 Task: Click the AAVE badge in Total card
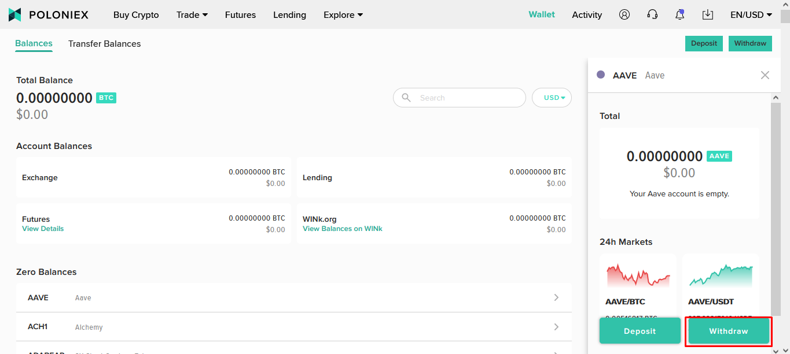[x=719, y=156]
